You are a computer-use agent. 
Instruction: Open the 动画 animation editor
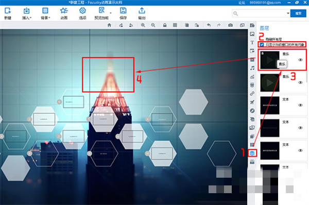pos(64,13)
